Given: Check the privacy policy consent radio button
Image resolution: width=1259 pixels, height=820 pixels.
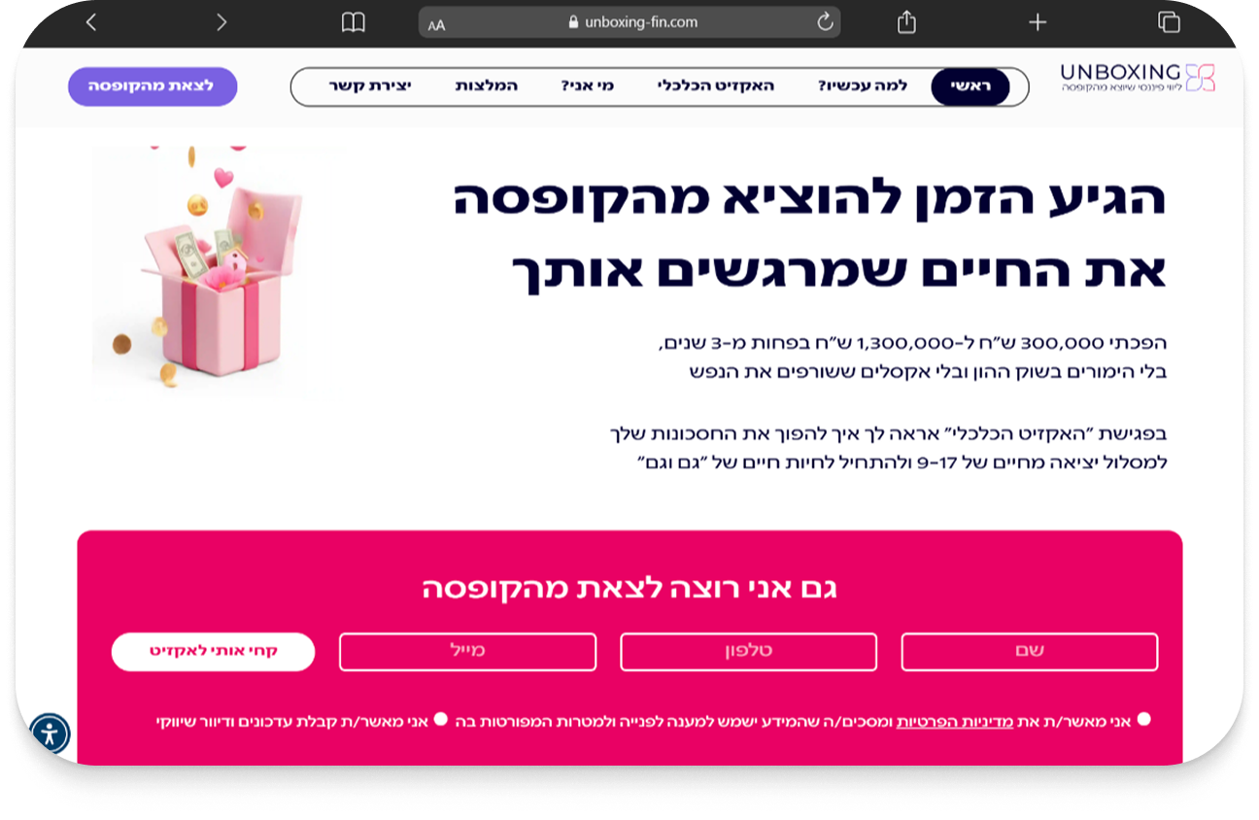Looking at the screenshot, I should (x=1143, y=719).
